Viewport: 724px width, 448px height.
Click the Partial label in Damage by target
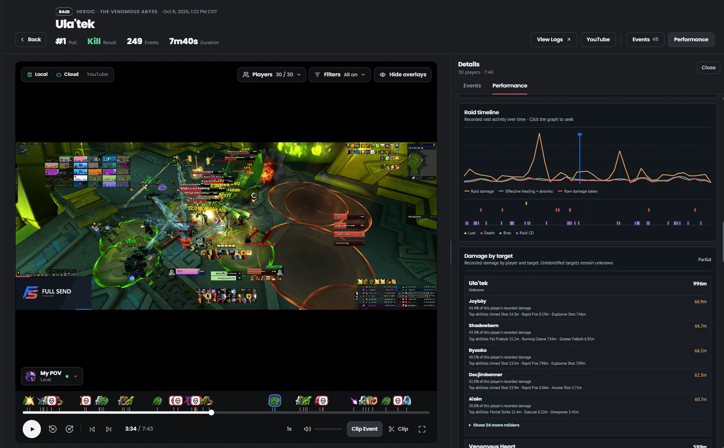(704, 260)
